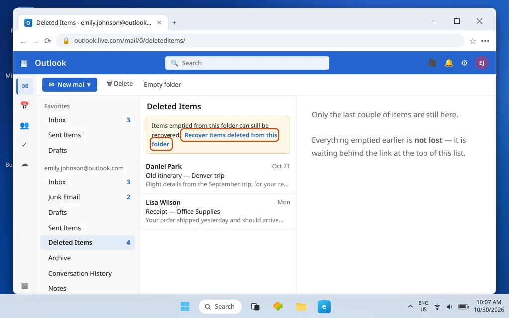509x318 pixels.
Task: Collapse the Favorites section header
Action: [57, 106]
